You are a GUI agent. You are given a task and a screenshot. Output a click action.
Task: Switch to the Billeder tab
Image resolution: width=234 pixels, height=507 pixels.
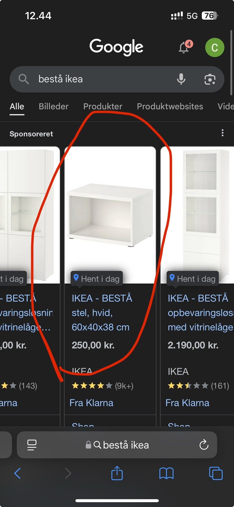54,106
